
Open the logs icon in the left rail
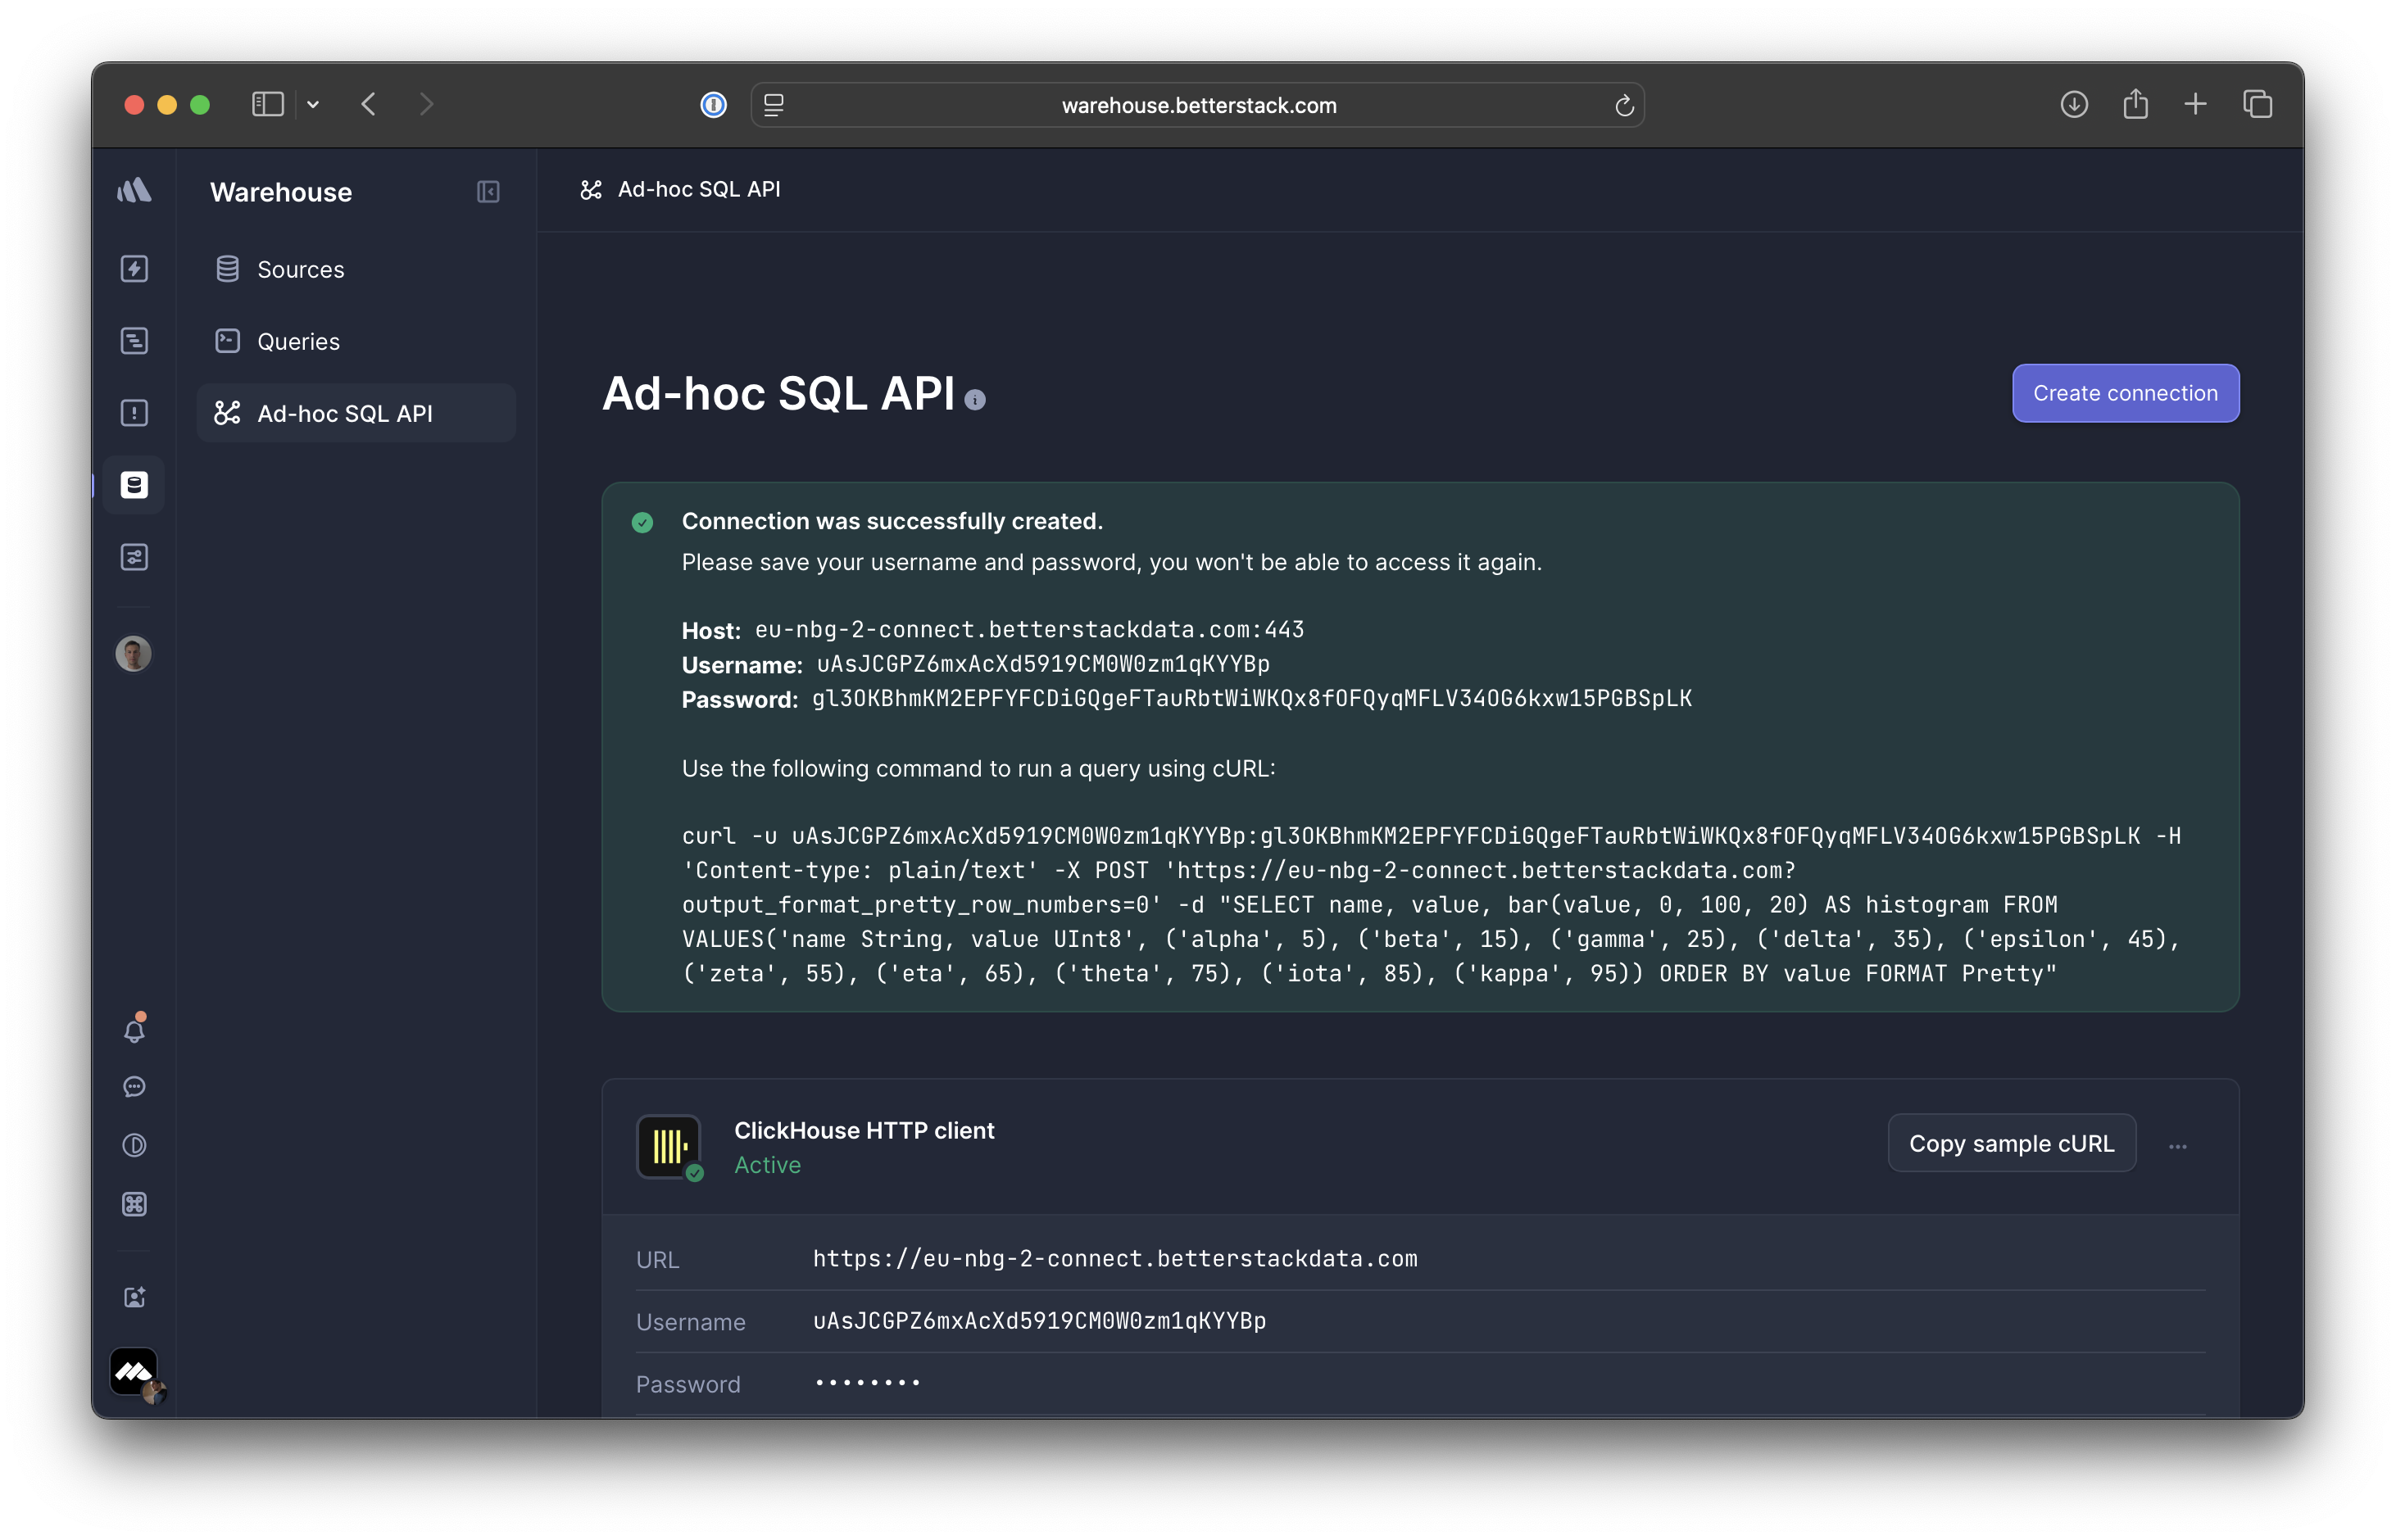[x=134, y=341]
